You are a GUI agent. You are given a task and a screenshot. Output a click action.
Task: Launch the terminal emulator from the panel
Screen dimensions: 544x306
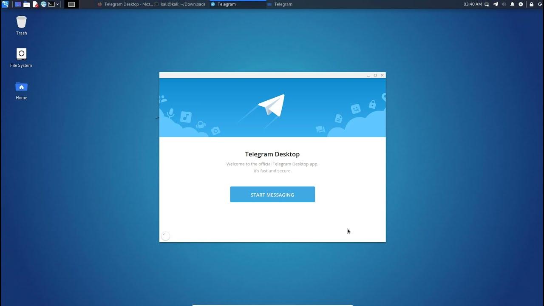coord(51,4)
